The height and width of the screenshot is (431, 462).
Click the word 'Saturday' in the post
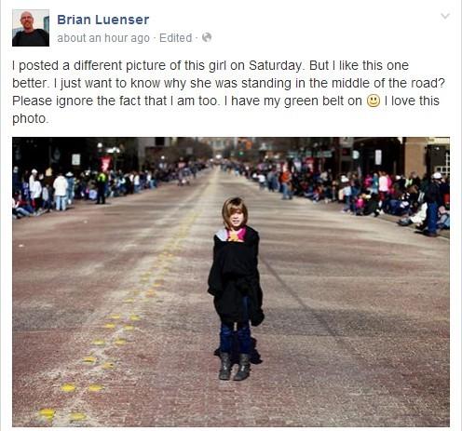[x=275, y=65]
